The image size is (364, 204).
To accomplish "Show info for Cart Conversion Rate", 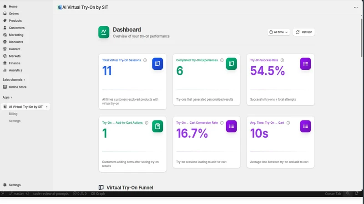I will (222, 123).
